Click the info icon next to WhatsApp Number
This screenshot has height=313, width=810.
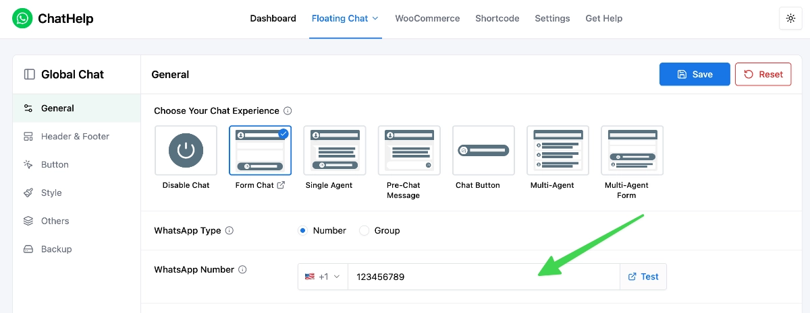pos(242,270)
